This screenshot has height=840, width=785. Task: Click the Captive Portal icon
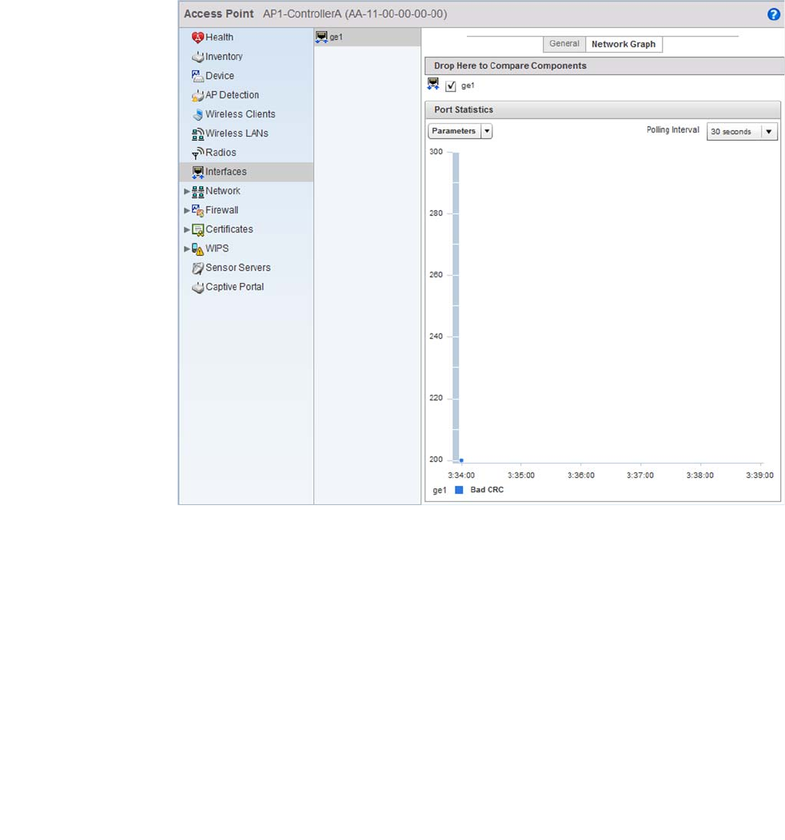197,287
